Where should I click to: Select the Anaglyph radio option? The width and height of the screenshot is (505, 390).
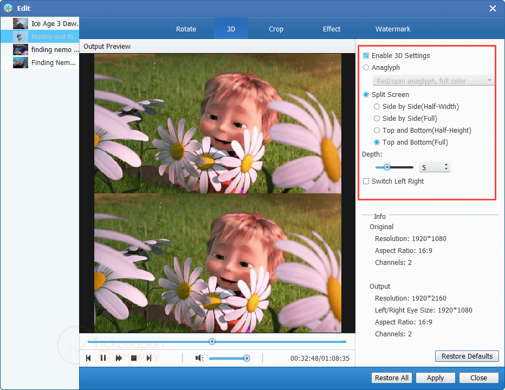366,68
